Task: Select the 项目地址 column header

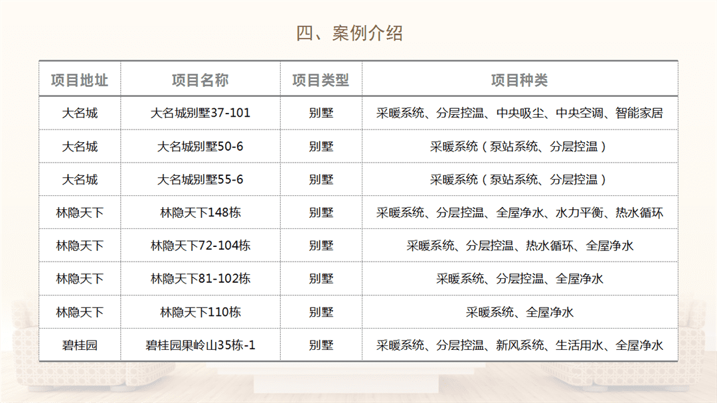Action: click(80, 80)
